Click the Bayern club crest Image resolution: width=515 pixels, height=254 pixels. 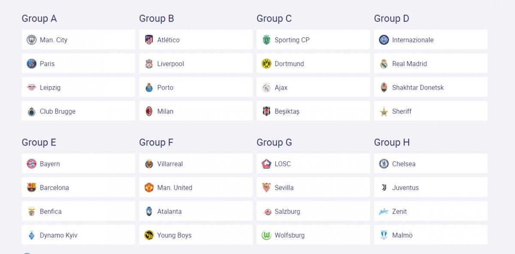[x=31, y=164]
